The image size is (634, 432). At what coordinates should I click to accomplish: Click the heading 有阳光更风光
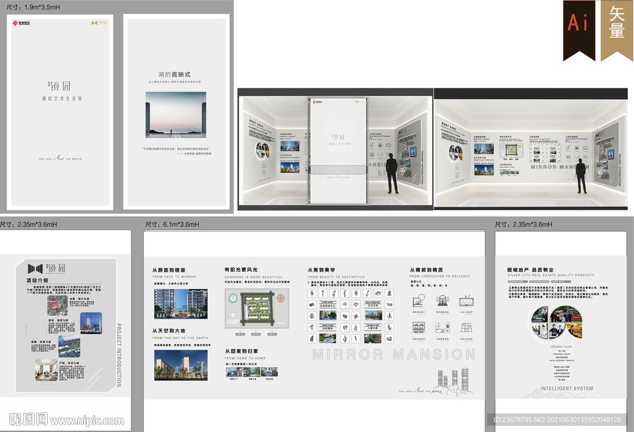point(241,270)
